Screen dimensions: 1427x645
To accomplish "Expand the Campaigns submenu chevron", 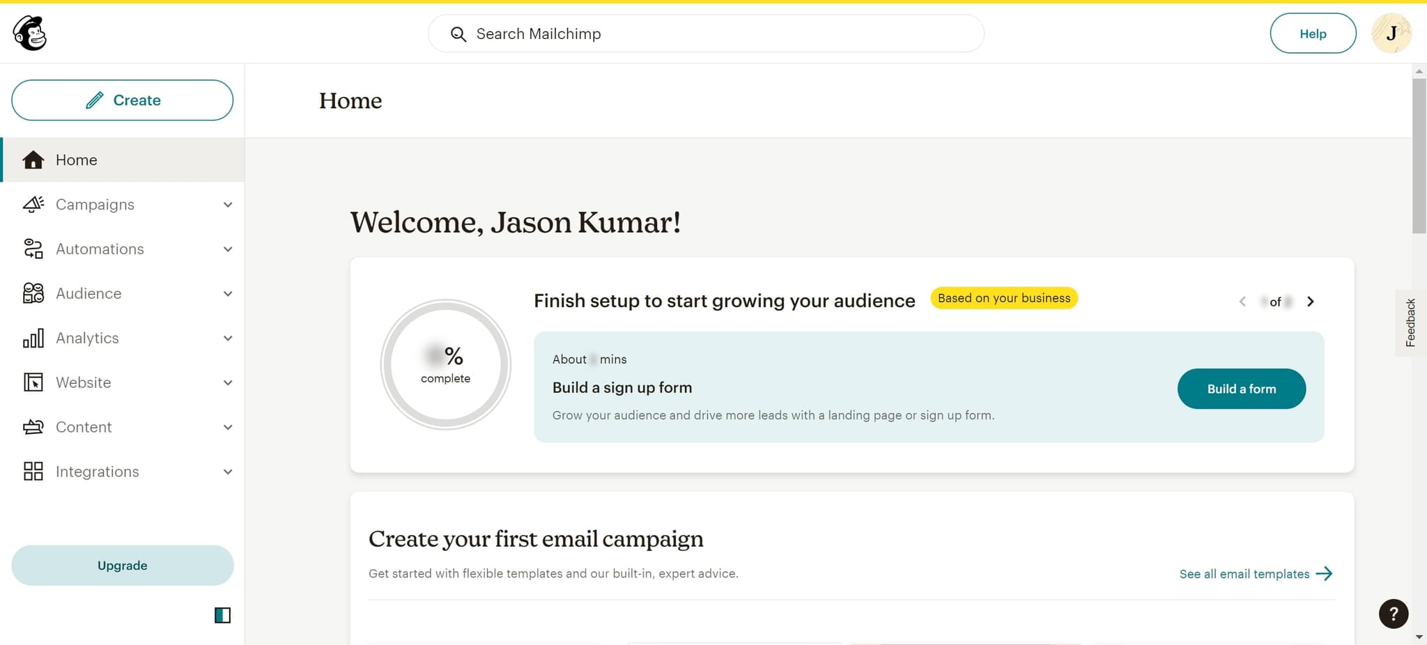I will pyautogui.click(x=228, y=205).
